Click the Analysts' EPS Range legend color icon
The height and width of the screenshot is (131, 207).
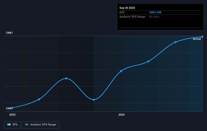(x=26, y=124)
